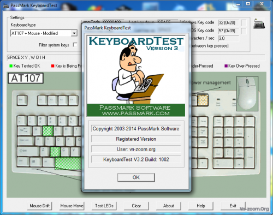Click the AT107 + Mouse - Modified combo box
The width and height of the screenshot is (273, 215).
(x=44, y=33)
